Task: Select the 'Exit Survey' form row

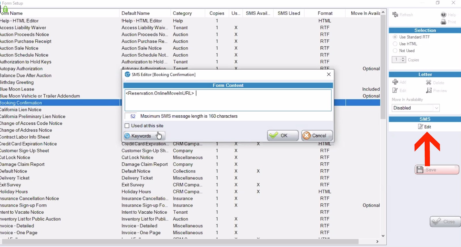Action: pos(190,185)
